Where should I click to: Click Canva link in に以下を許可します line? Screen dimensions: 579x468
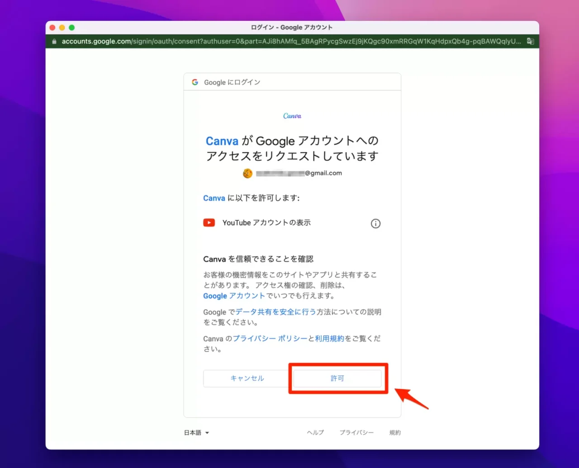[x=214, y=198]
